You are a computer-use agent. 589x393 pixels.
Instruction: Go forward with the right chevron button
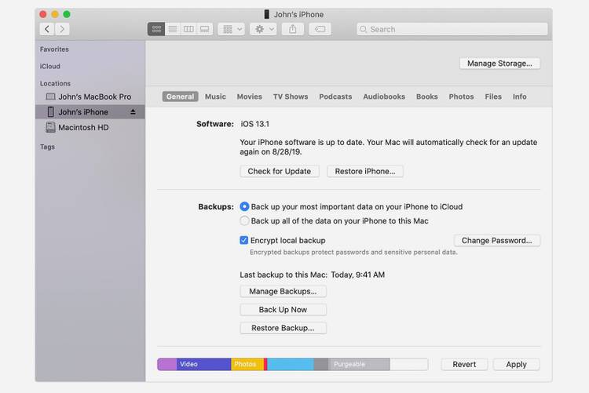[x=62, y=29]
